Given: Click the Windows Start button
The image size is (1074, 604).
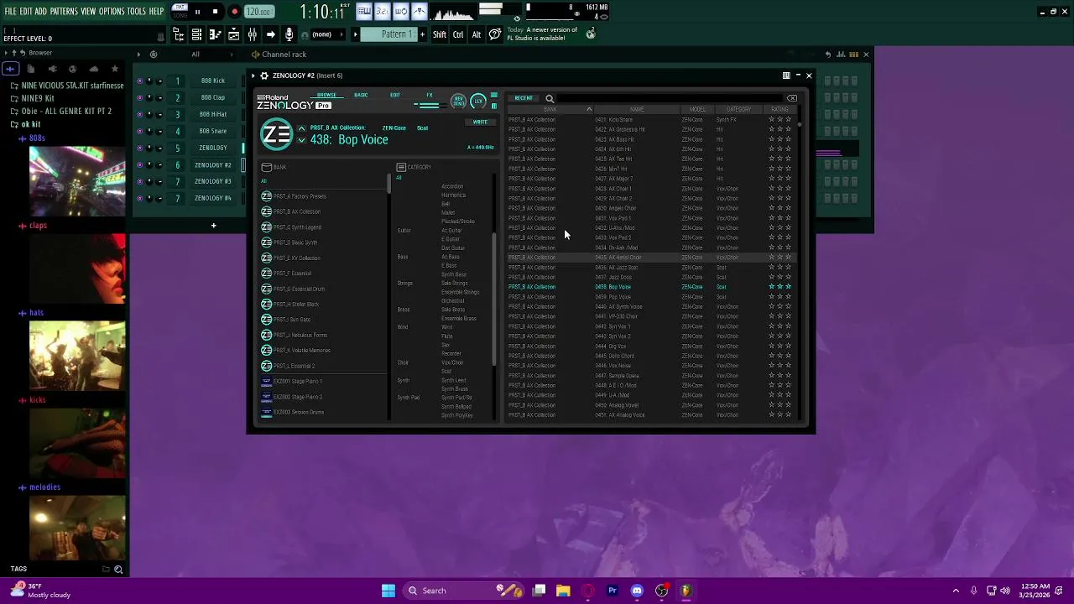Looking at the screenshot, I should [x=388, y=591].
